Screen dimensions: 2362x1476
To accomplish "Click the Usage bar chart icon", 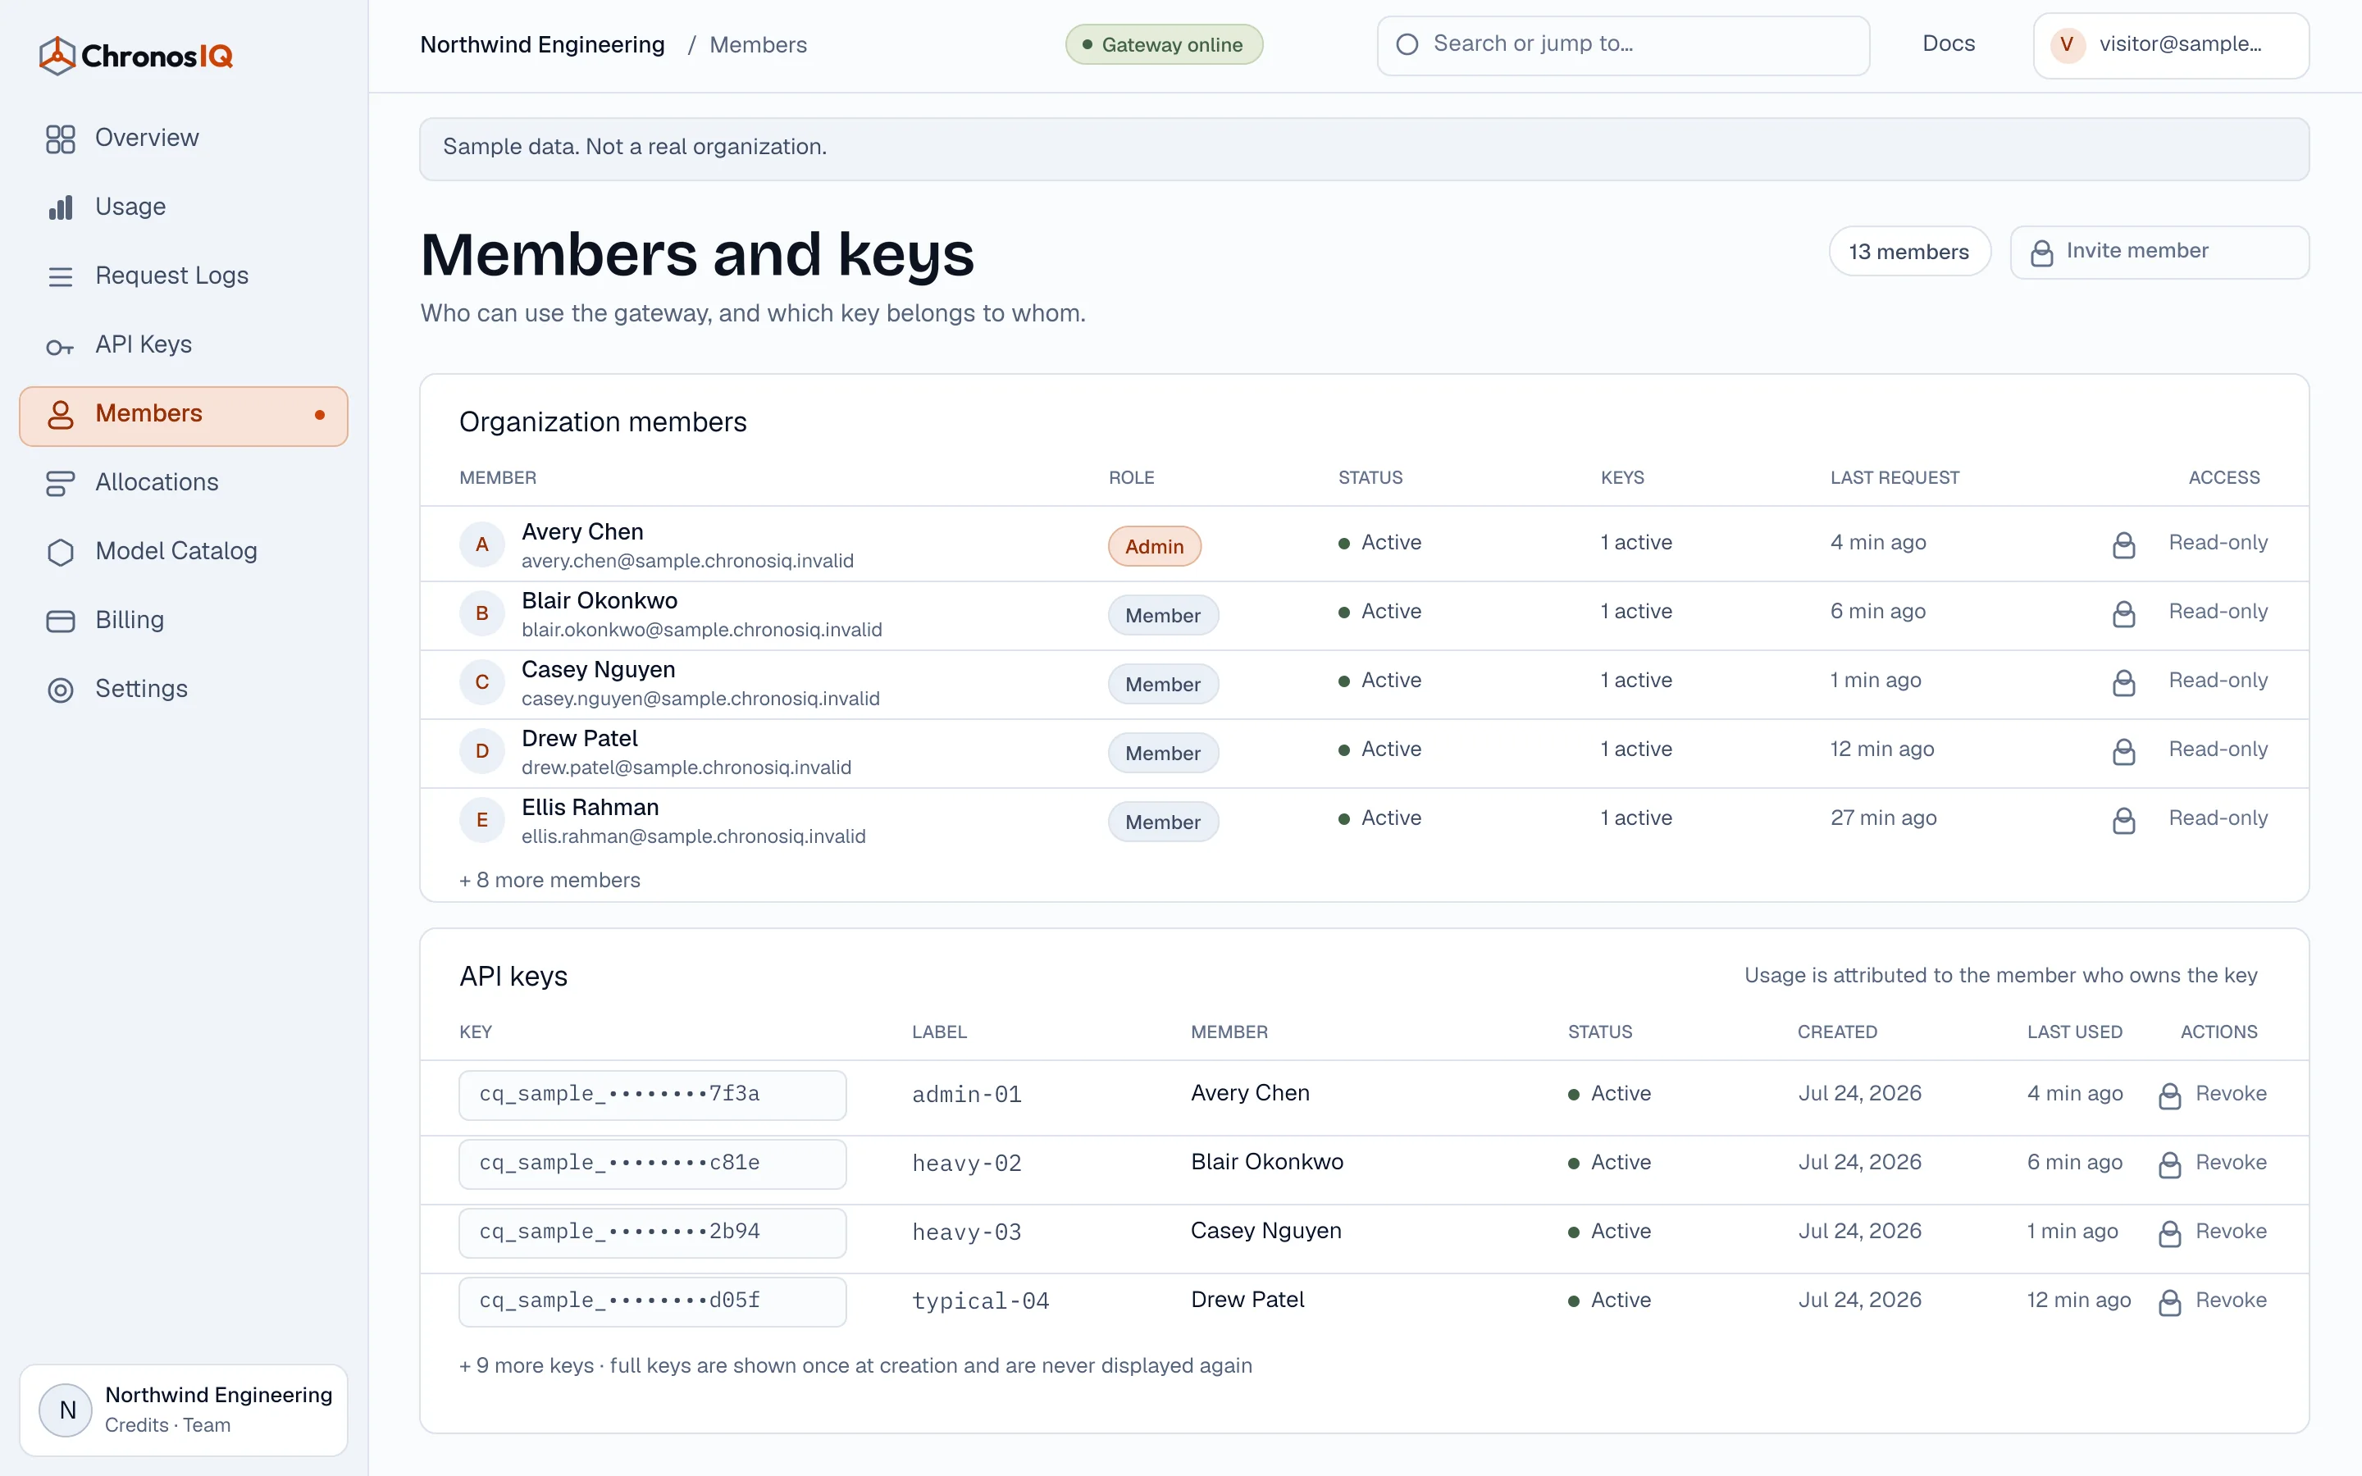I will 61,207.
